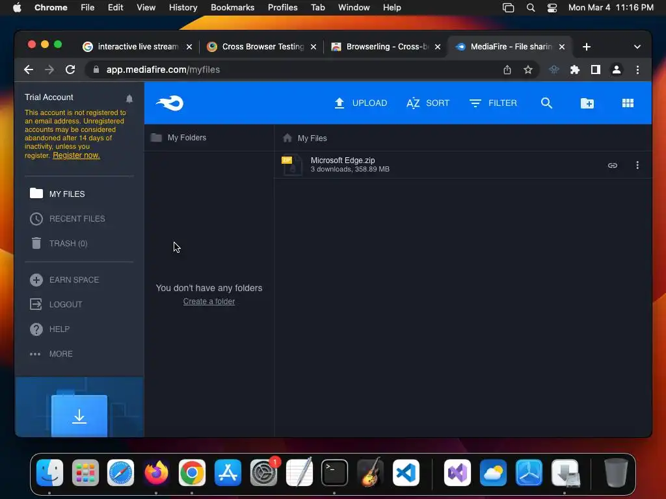Copy share link for Microsoft Edge.zip
The image size is (666, 499).
[612, 165]
